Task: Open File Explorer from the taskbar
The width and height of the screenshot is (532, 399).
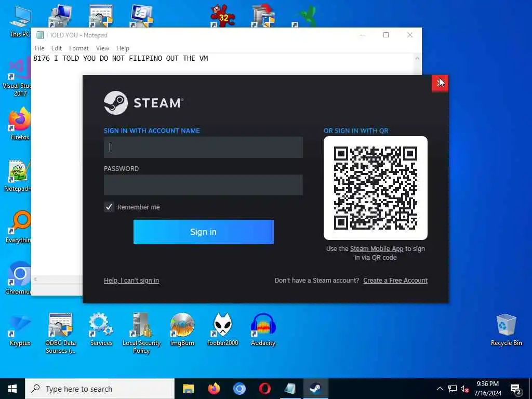Action: click(x=188, y=389)
